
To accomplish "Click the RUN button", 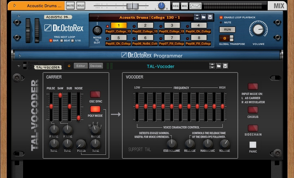I will pos(227,29).
